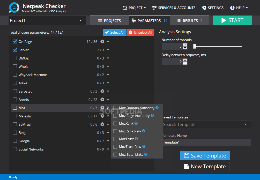Decrease number of threads spinner down
Image resolution: width=260 pixels, height=180 pixels.
[185, 48]
